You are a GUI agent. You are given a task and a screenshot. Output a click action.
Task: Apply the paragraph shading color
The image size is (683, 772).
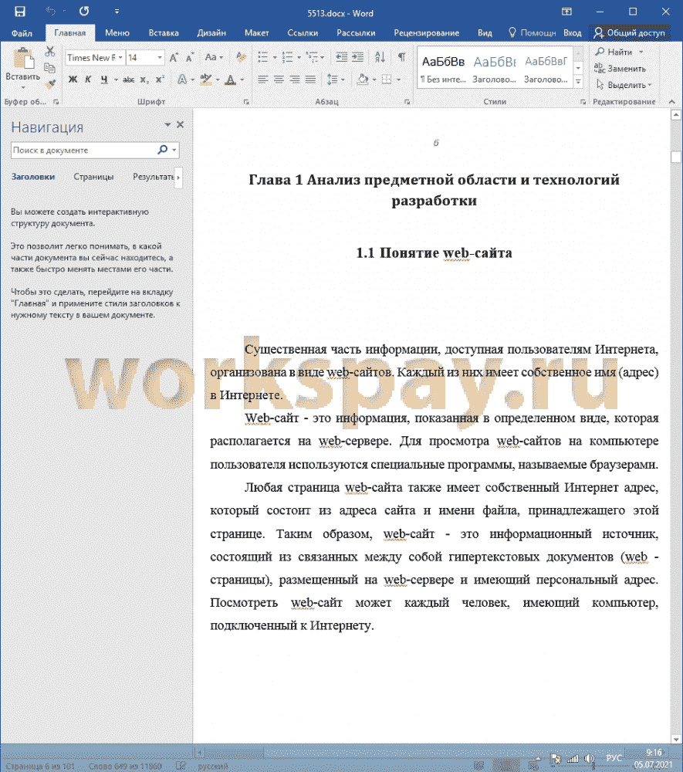click(363, 80)
